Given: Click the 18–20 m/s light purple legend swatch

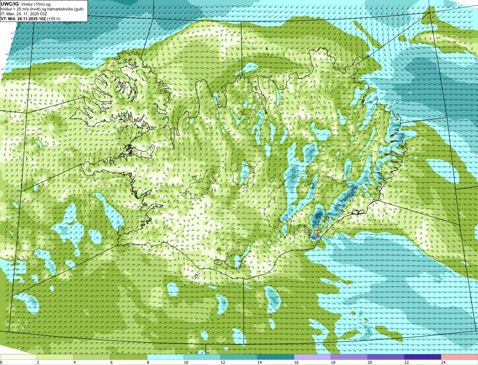Looking at the screenshot, I should 349,357.
